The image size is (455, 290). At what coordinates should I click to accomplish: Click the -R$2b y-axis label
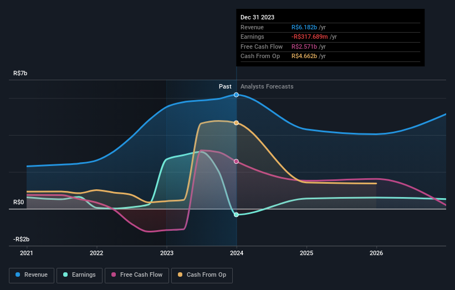(21, 239)
